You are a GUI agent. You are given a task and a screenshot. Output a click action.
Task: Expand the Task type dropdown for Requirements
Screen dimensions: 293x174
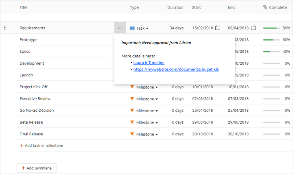tap(147, 28)
